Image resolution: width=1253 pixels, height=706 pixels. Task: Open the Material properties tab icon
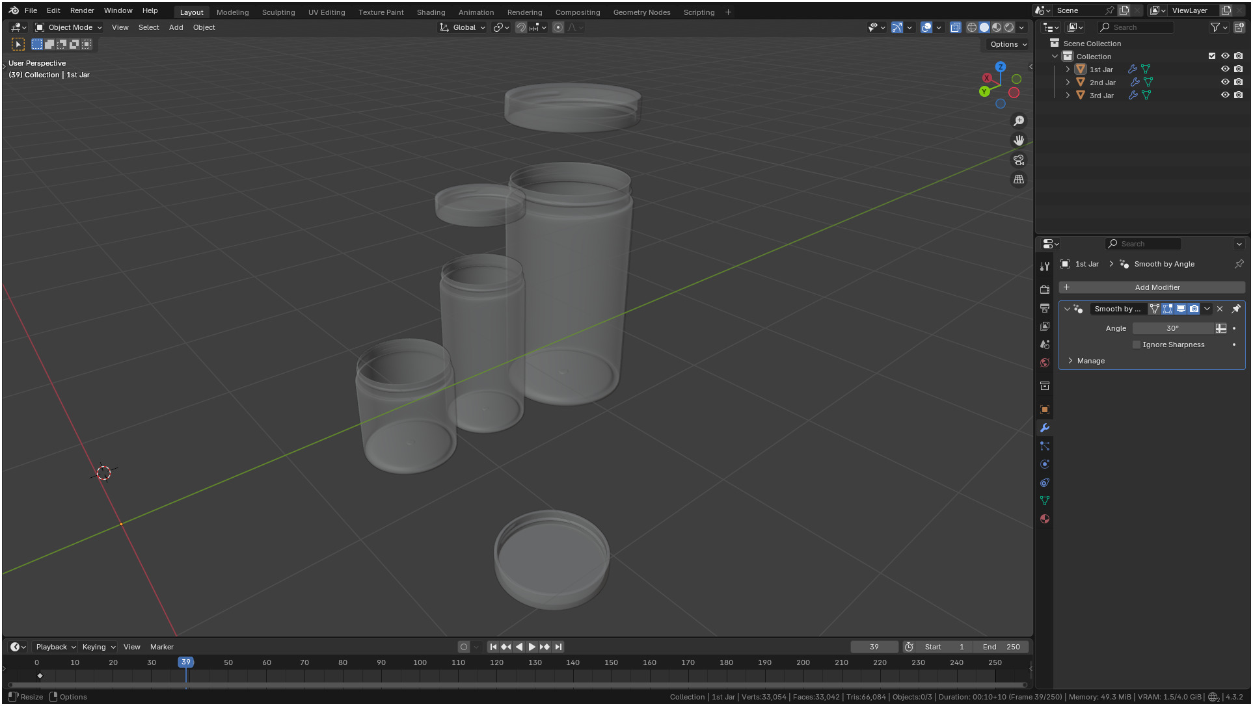coord(1045,519)
